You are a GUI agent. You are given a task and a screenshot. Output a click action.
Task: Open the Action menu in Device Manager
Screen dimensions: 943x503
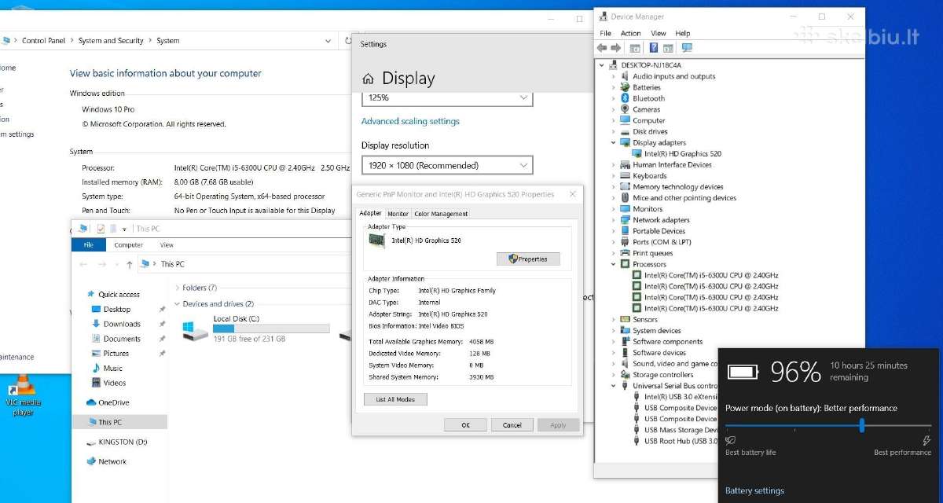(x=630, y=33)
